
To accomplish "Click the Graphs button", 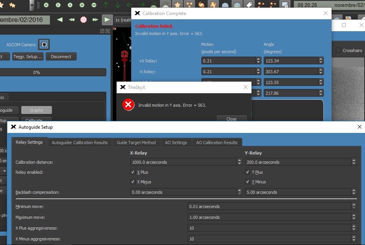I will click(36, 110).
